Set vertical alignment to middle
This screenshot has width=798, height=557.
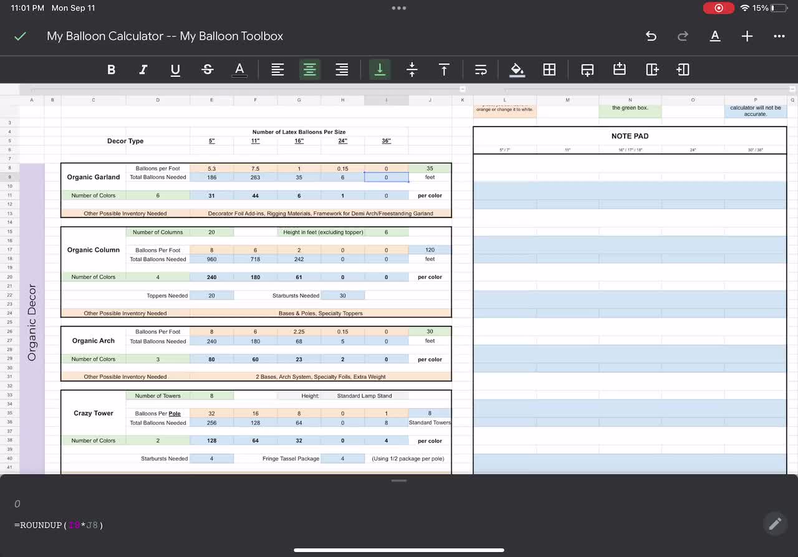(x=411, y=70)
